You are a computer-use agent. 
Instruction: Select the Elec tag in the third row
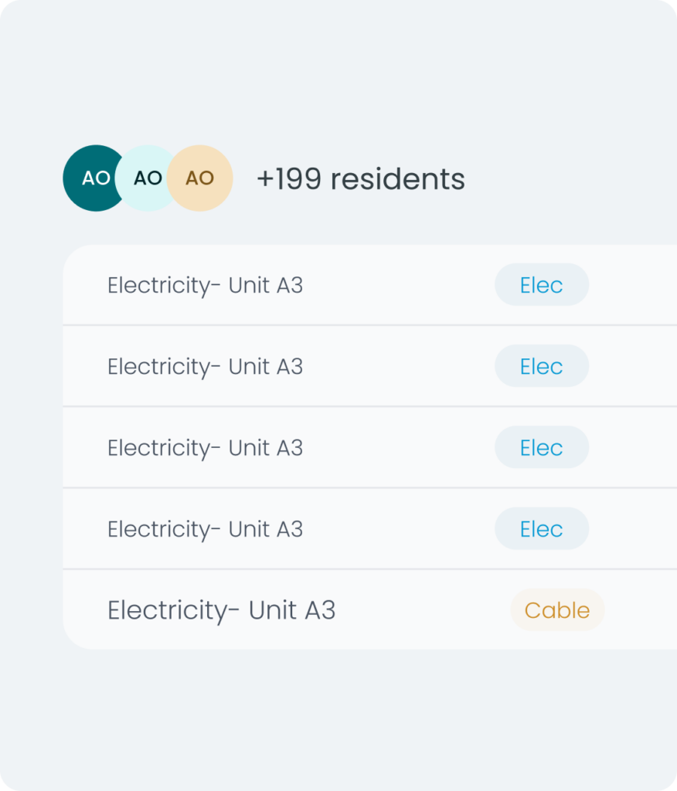click(541, 447)
